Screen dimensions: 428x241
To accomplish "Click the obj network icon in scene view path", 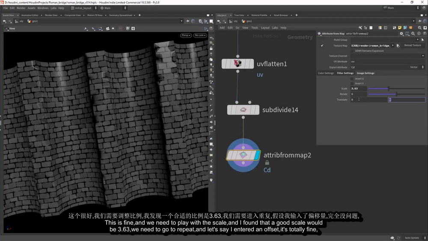I will pos(17,21).
